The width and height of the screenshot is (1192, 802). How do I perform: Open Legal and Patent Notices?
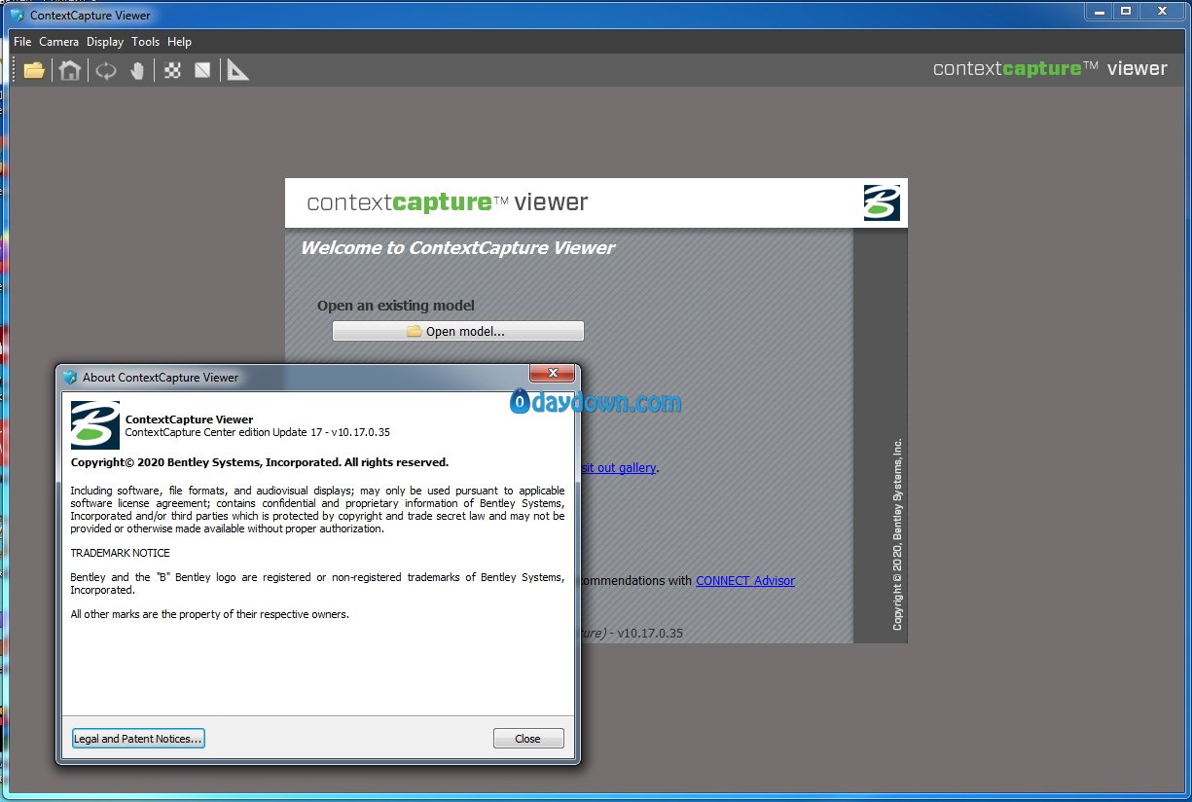[138, 739]
